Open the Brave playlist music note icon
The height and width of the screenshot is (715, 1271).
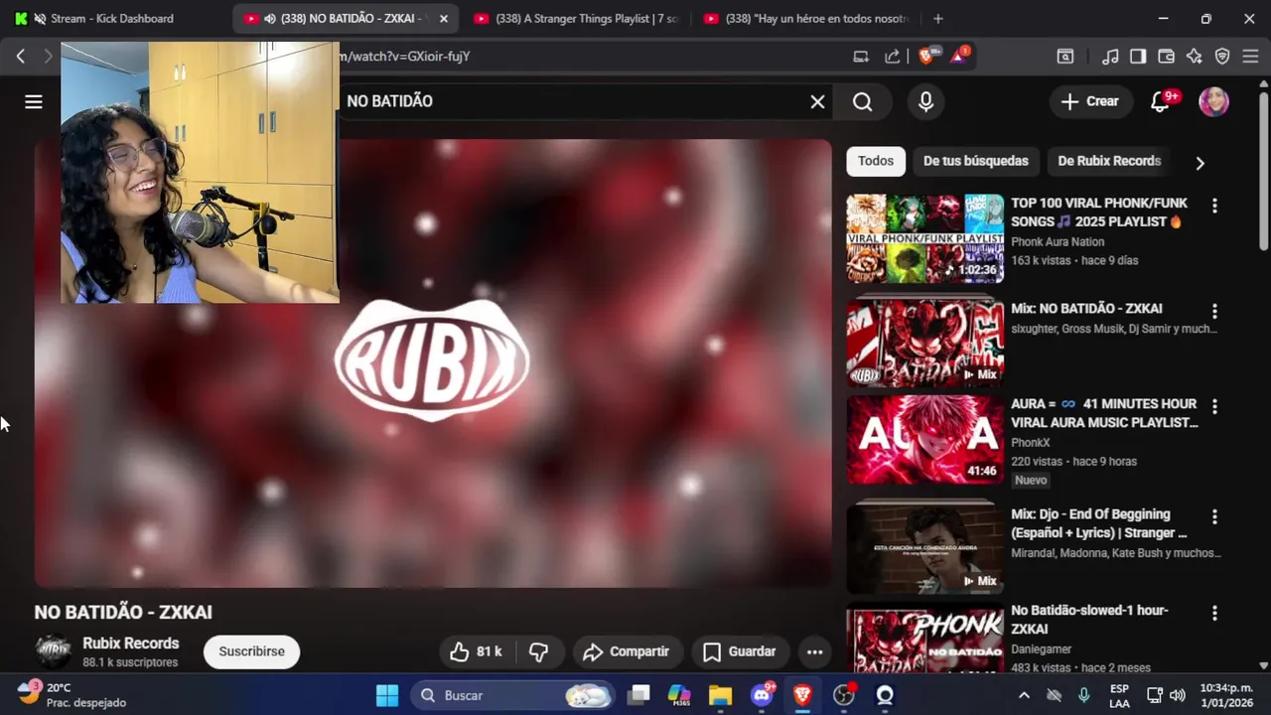1111,57
